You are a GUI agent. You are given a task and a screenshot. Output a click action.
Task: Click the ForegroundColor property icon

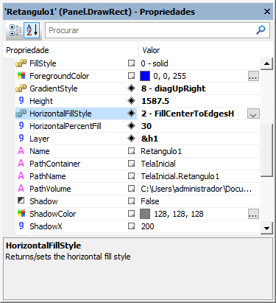click(21, 76)
